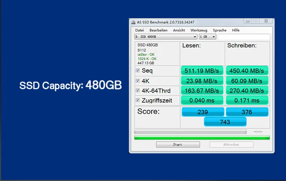Open the Werkzeug menu
The height and width of the screenshot is (181, 286).
coord(199,30)
